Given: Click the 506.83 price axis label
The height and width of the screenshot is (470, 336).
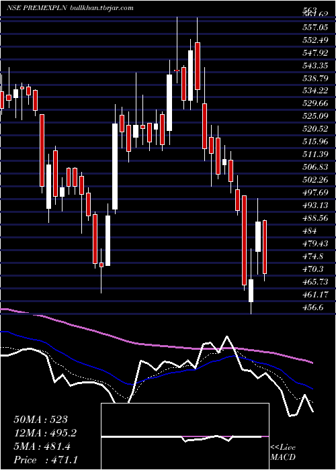Looking at the screenshot, I should [314, 167].
